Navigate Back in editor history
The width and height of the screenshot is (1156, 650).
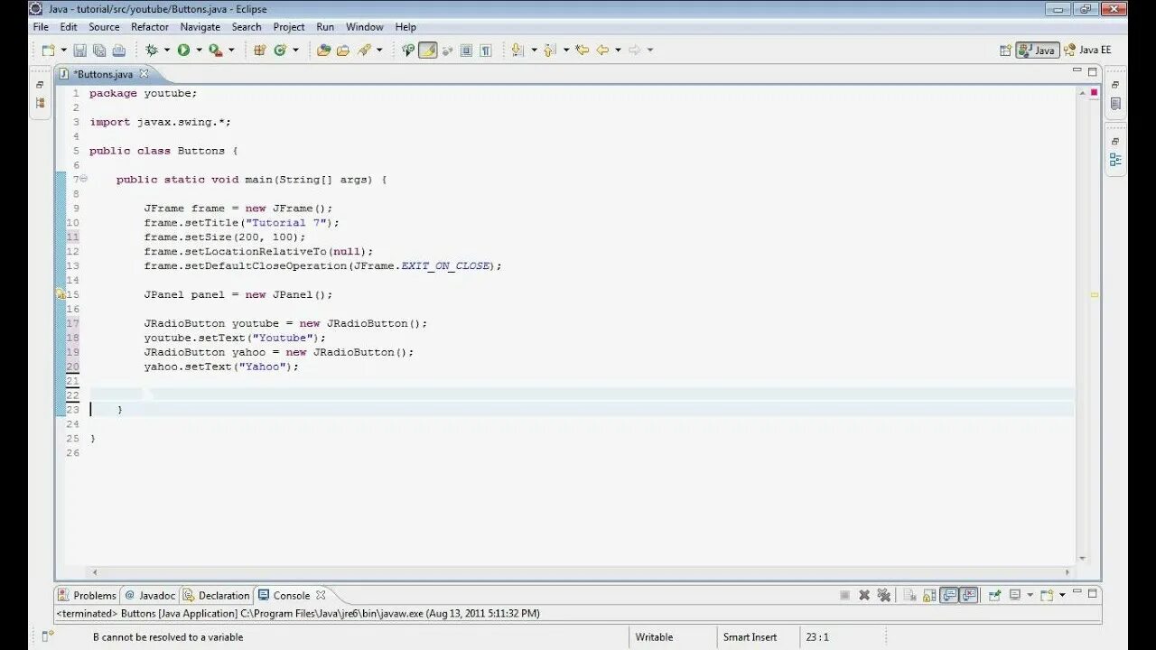tap(602, 51)
